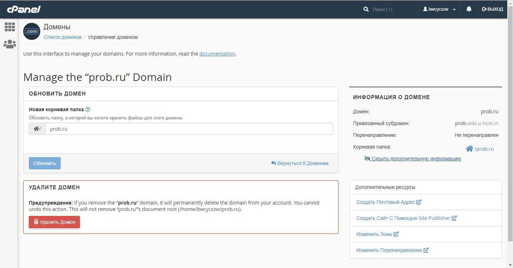Open the user manager people icon

(x=10, y=44)
